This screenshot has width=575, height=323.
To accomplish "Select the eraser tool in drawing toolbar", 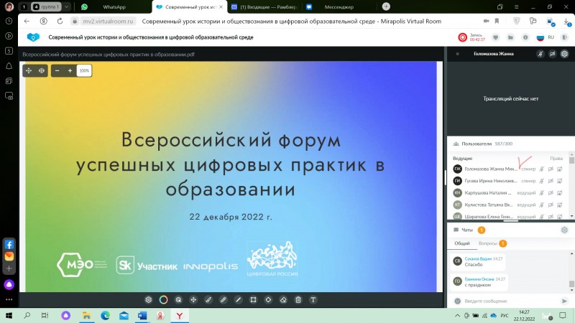I will point(283,299).
